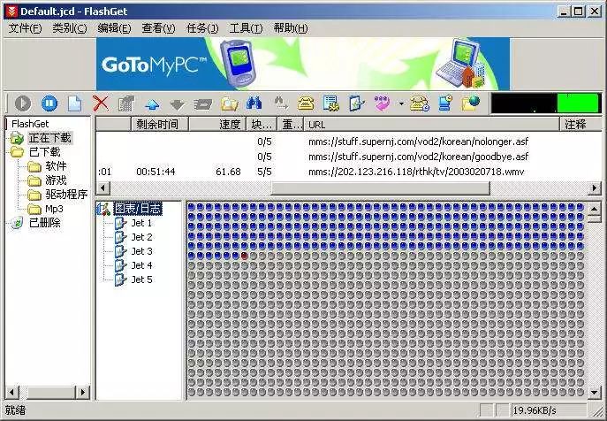Sort by the 剩余时间 column header
This screenshot has width=607, height=421.
[160, 125]
